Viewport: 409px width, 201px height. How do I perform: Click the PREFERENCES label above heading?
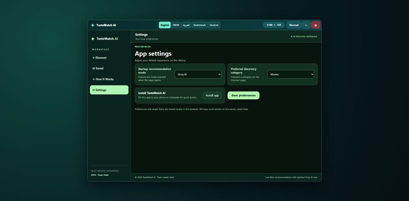click(x=143, y=47)
